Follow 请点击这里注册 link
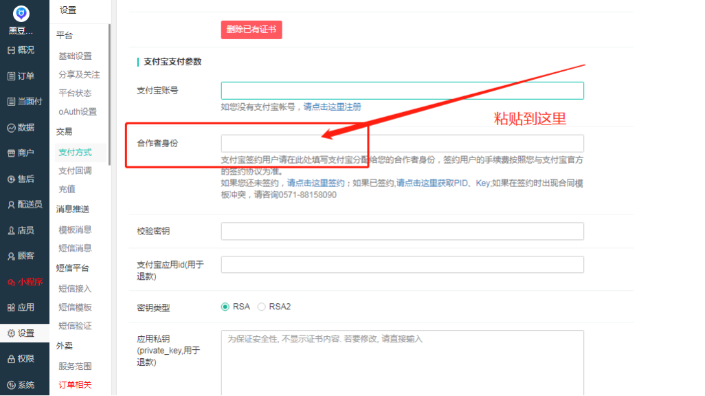This screenshot has height=396, width=705. [x=333, y=107]
